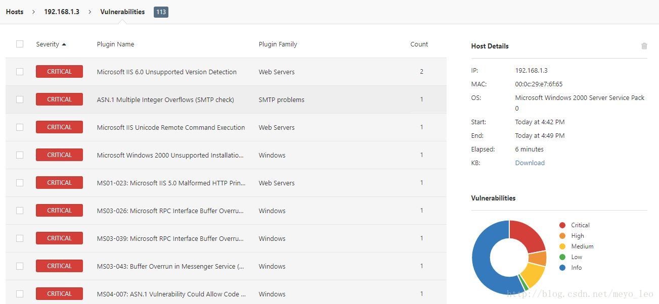
Task: Click the End time Today at 4:49 PM
Action: (540, 135)
